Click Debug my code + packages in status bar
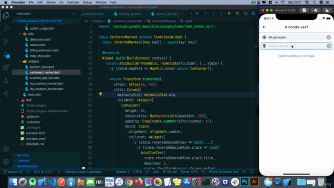This screenshot has width=334, height=188. (83, 172)
